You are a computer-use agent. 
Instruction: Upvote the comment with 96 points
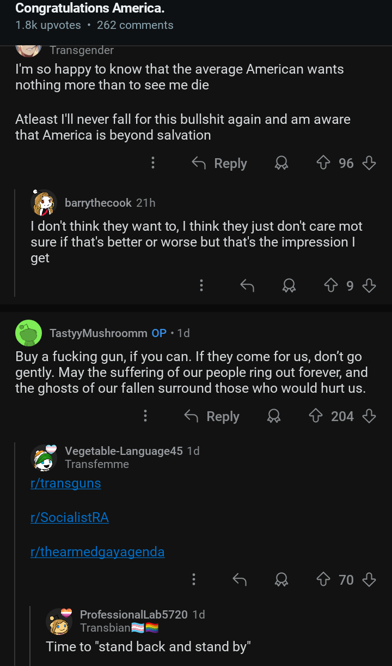click(x=324, y=163)
